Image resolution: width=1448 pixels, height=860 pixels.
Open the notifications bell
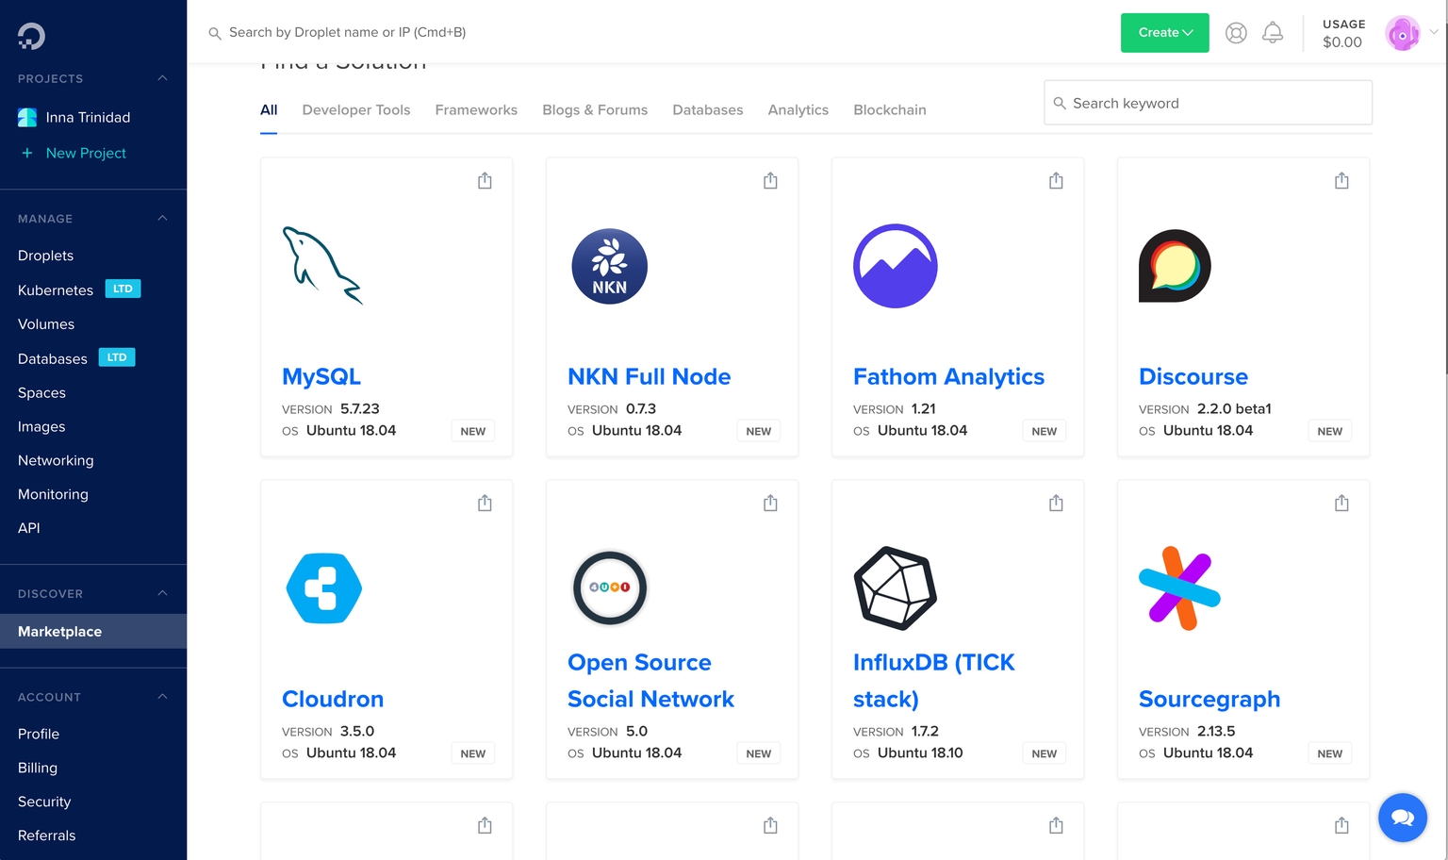click(x=1272, y=31)
